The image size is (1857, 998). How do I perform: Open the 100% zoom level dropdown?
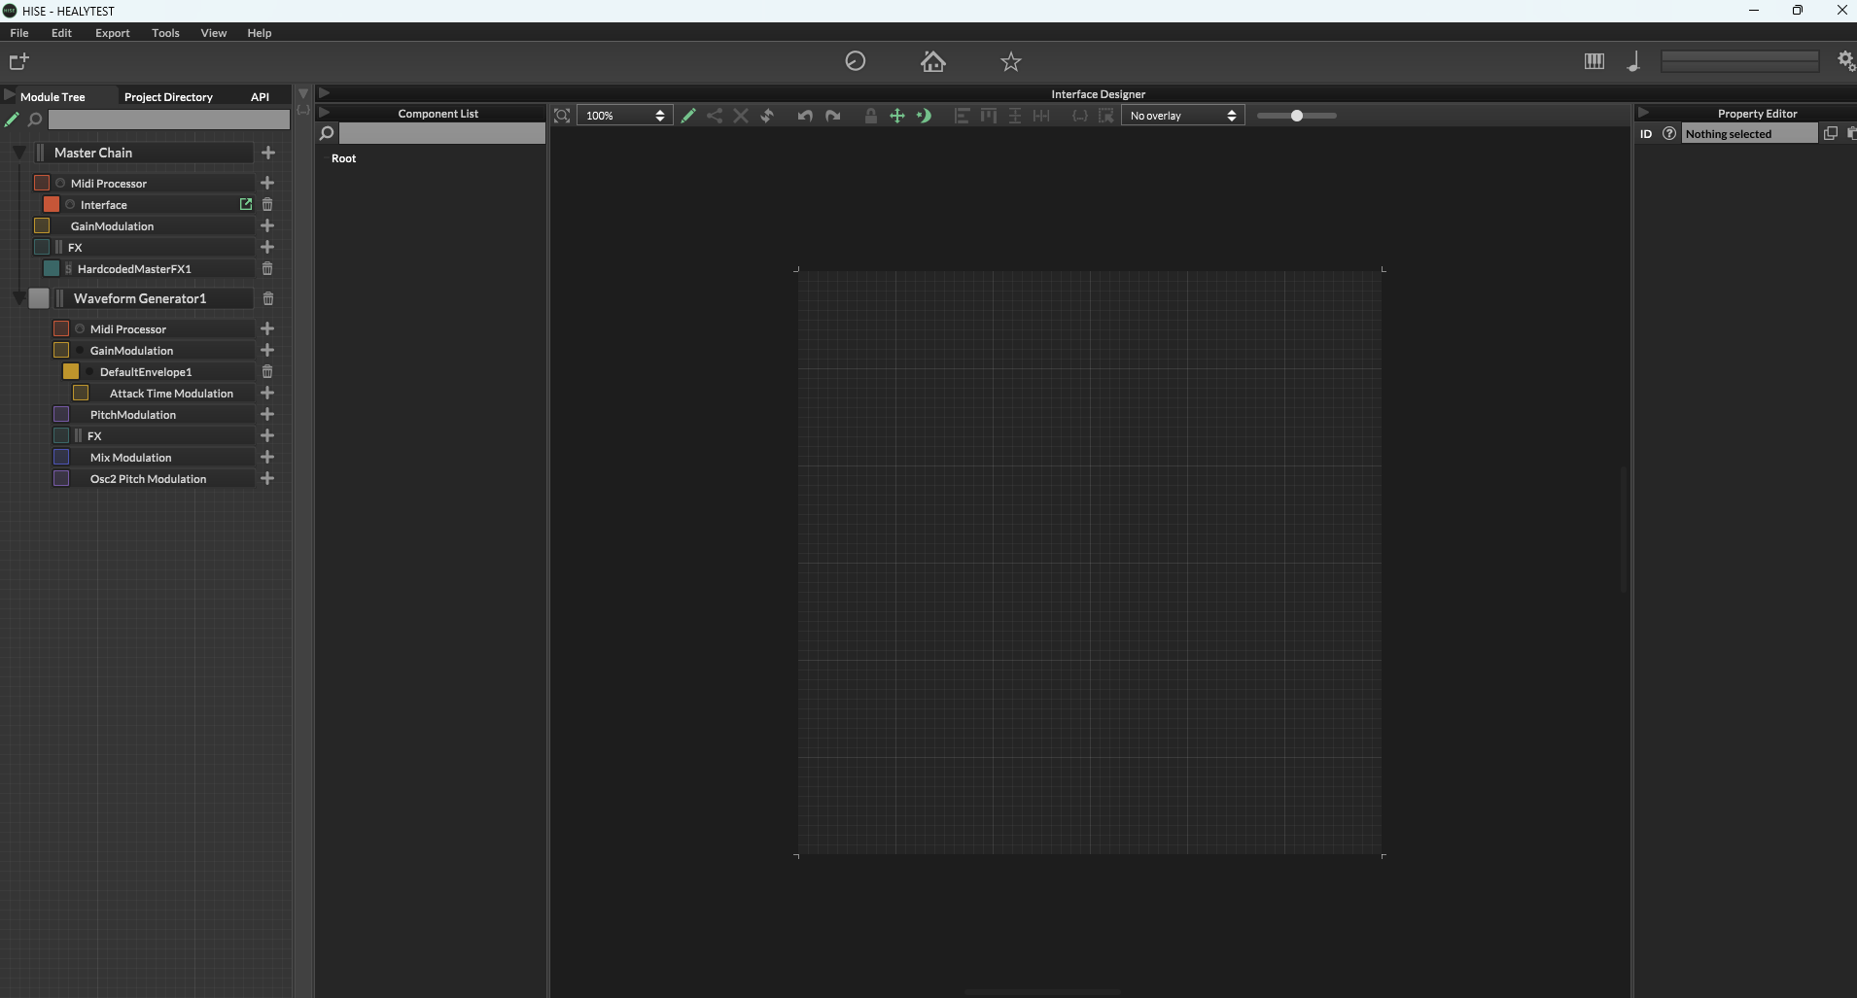click(x=624, y=116)
